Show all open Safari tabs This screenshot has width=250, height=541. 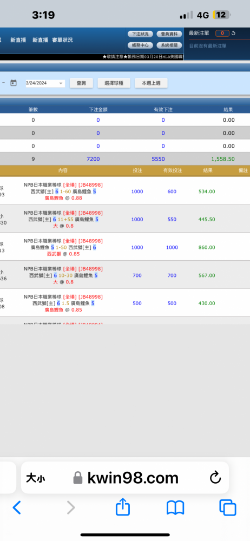(x=228, y=508)
